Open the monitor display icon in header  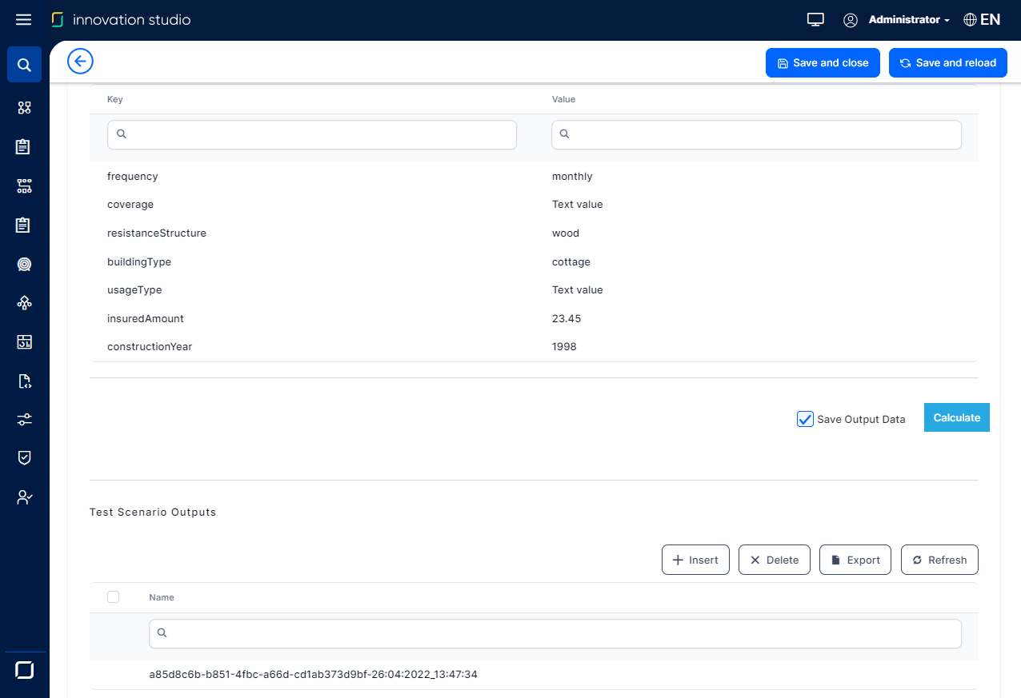coord(815,20)
